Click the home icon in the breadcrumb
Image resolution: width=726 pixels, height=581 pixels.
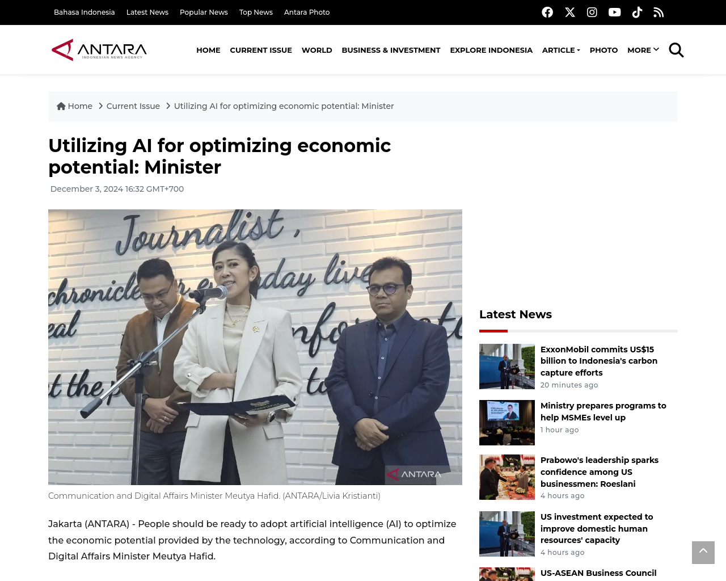click(x=61, y=106)
